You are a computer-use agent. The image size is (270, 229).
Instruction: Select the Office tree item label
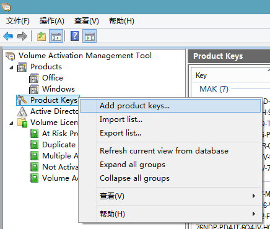53,78
